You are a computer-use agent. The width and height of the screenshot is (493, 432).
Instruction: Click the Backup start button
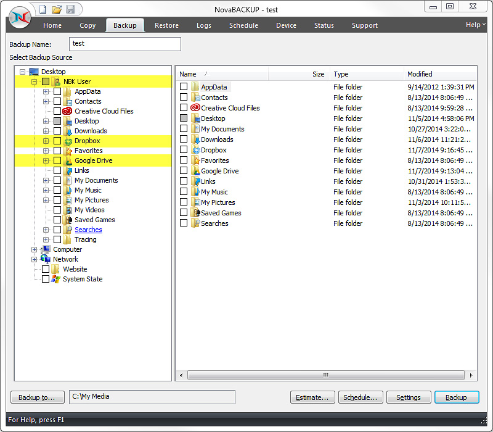(457, 397)
